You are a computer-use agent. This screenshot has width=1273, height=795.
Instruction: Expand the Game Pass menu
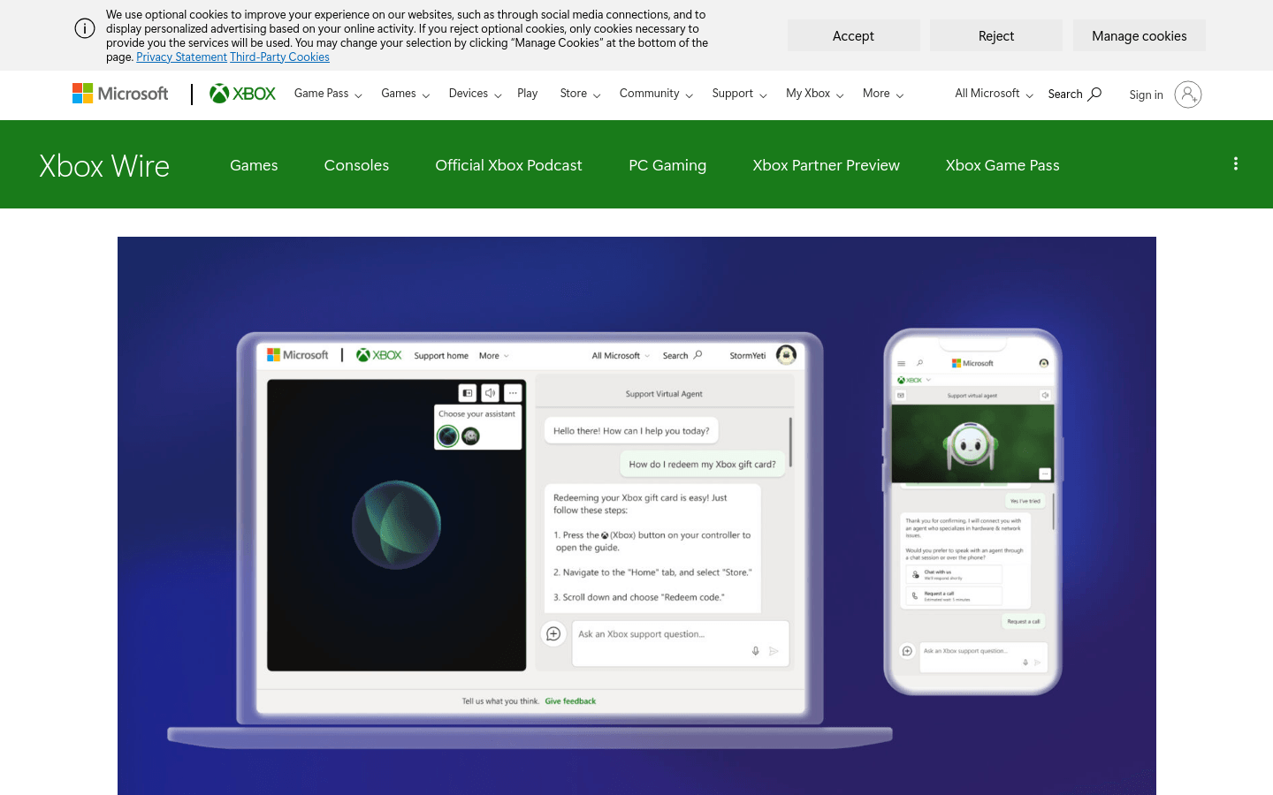[328, 94]
